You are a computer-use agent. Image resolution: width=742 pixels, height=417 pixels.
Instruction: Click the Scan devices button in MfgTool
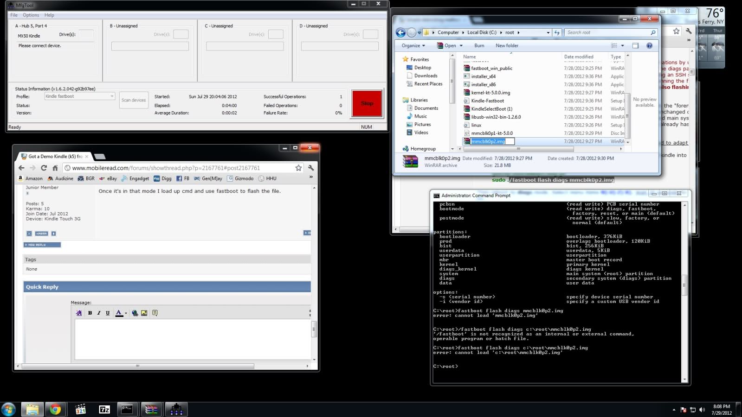coord(134,100)
